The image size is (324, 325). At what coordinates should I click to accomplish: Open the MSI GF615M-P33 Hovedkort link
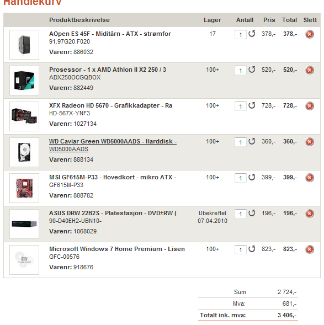(x=113, y=177)
